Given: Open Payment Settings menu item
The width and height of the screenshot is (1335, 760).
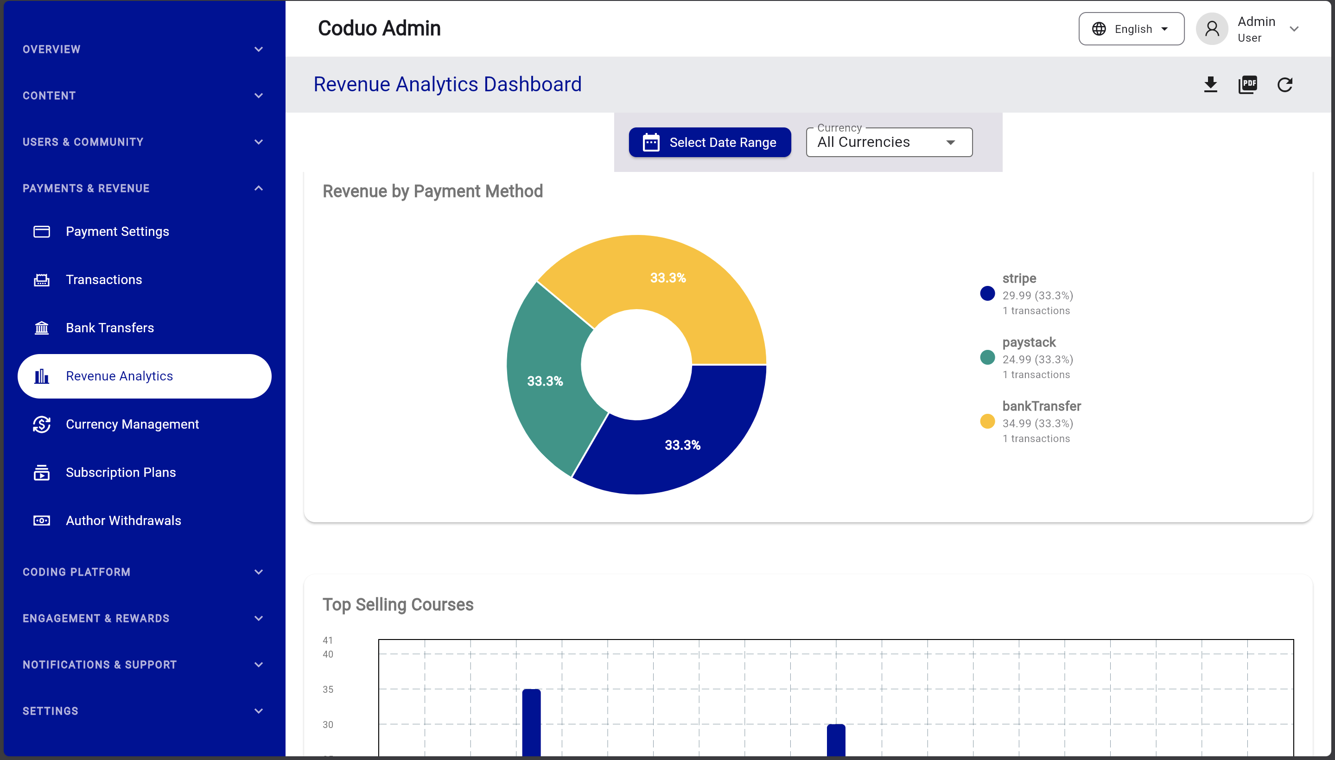Looking at the screenshot, I should (x=144, y=231).
